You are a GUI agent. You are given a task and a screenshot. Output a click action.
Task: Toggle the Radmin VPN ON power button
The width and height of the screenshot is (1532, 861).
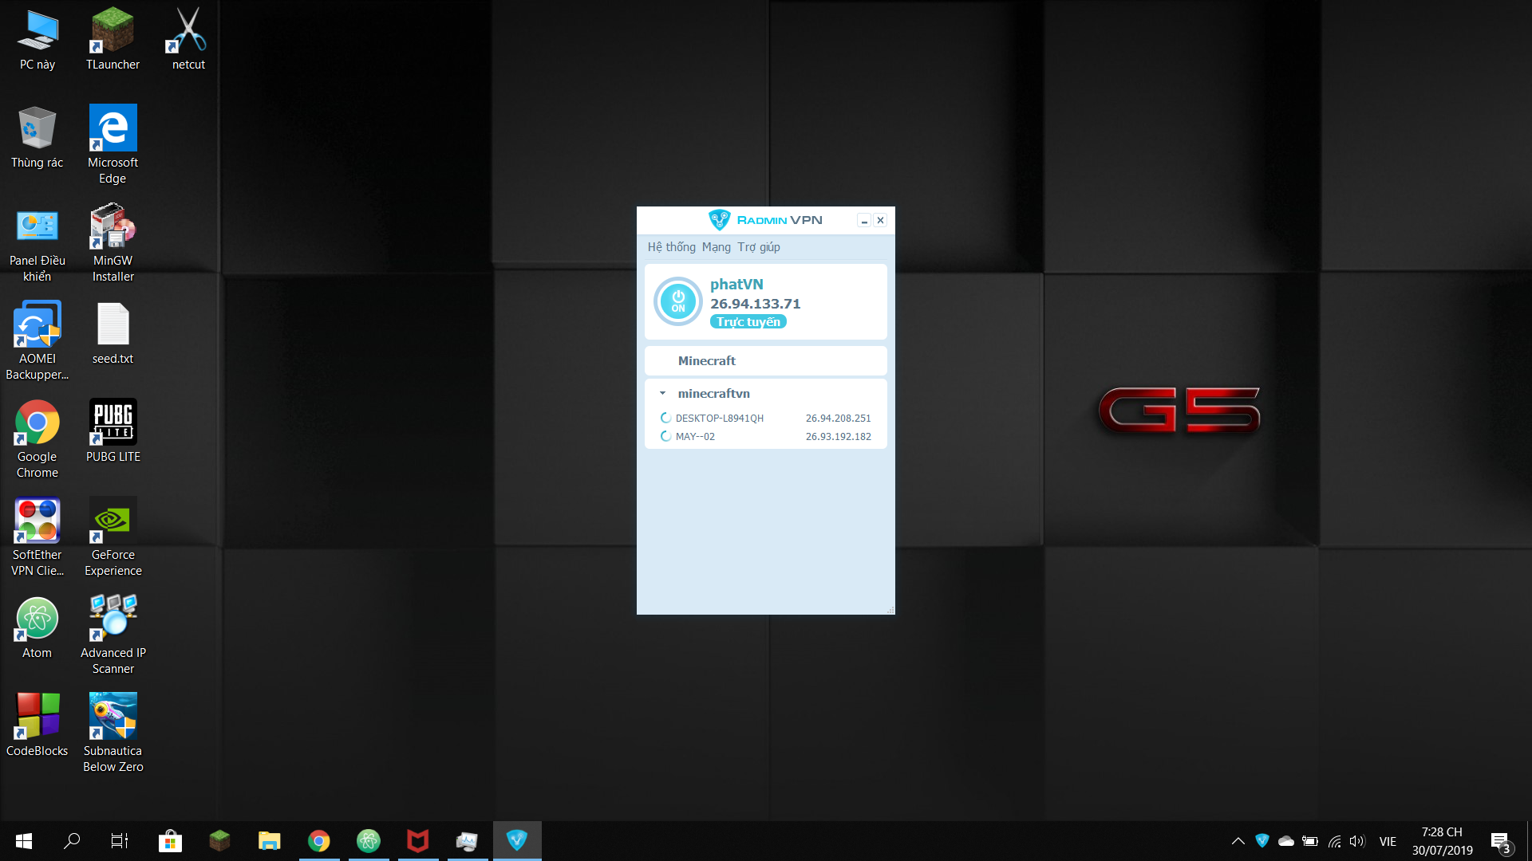coord(677,301)
